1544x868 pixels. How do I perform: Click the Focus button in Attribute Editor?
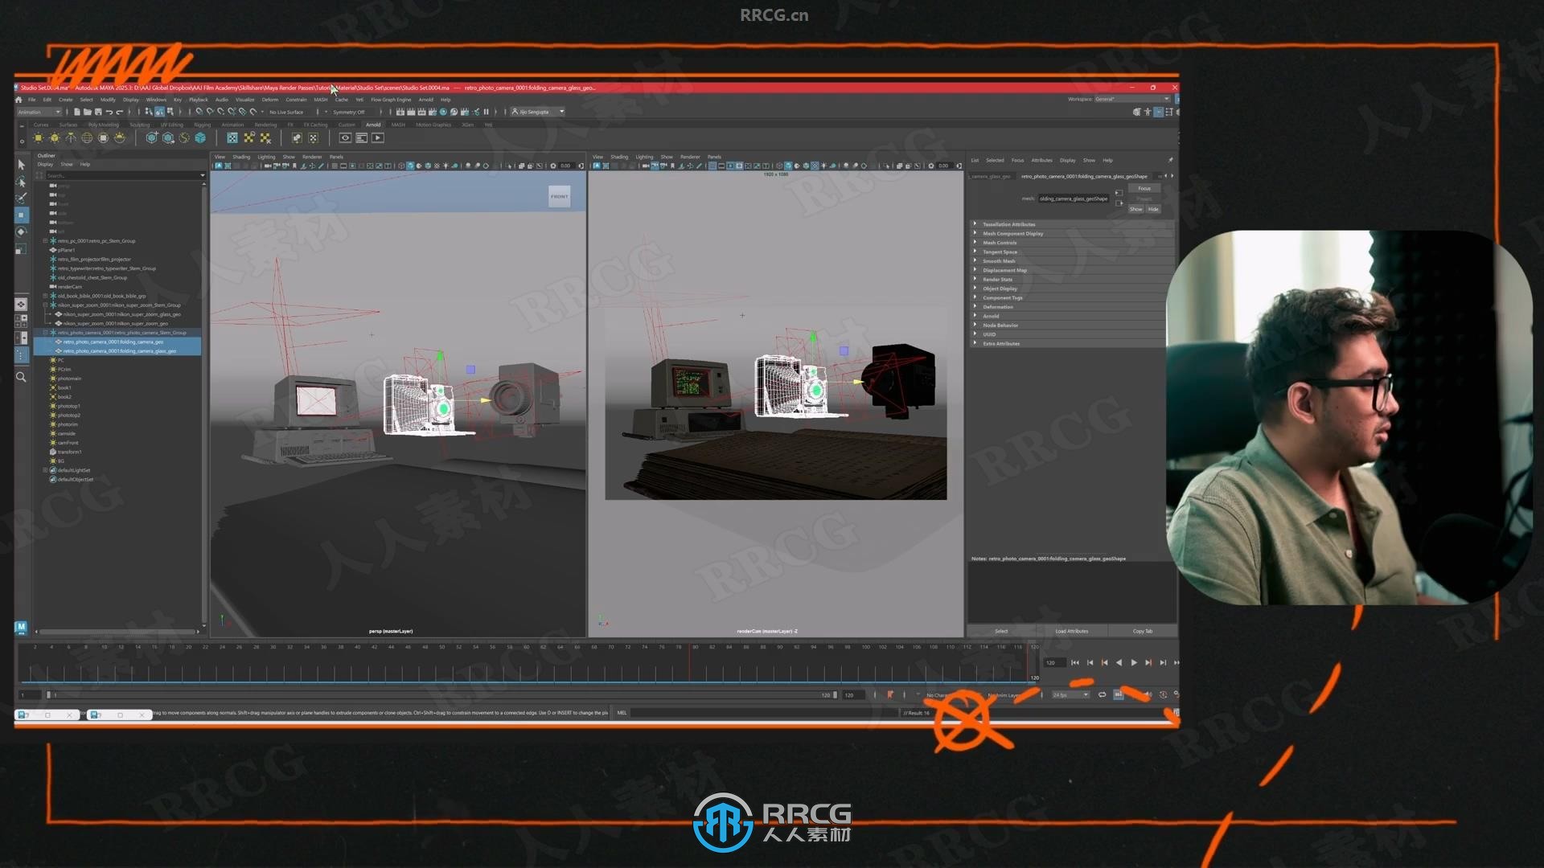(1144, 188)
